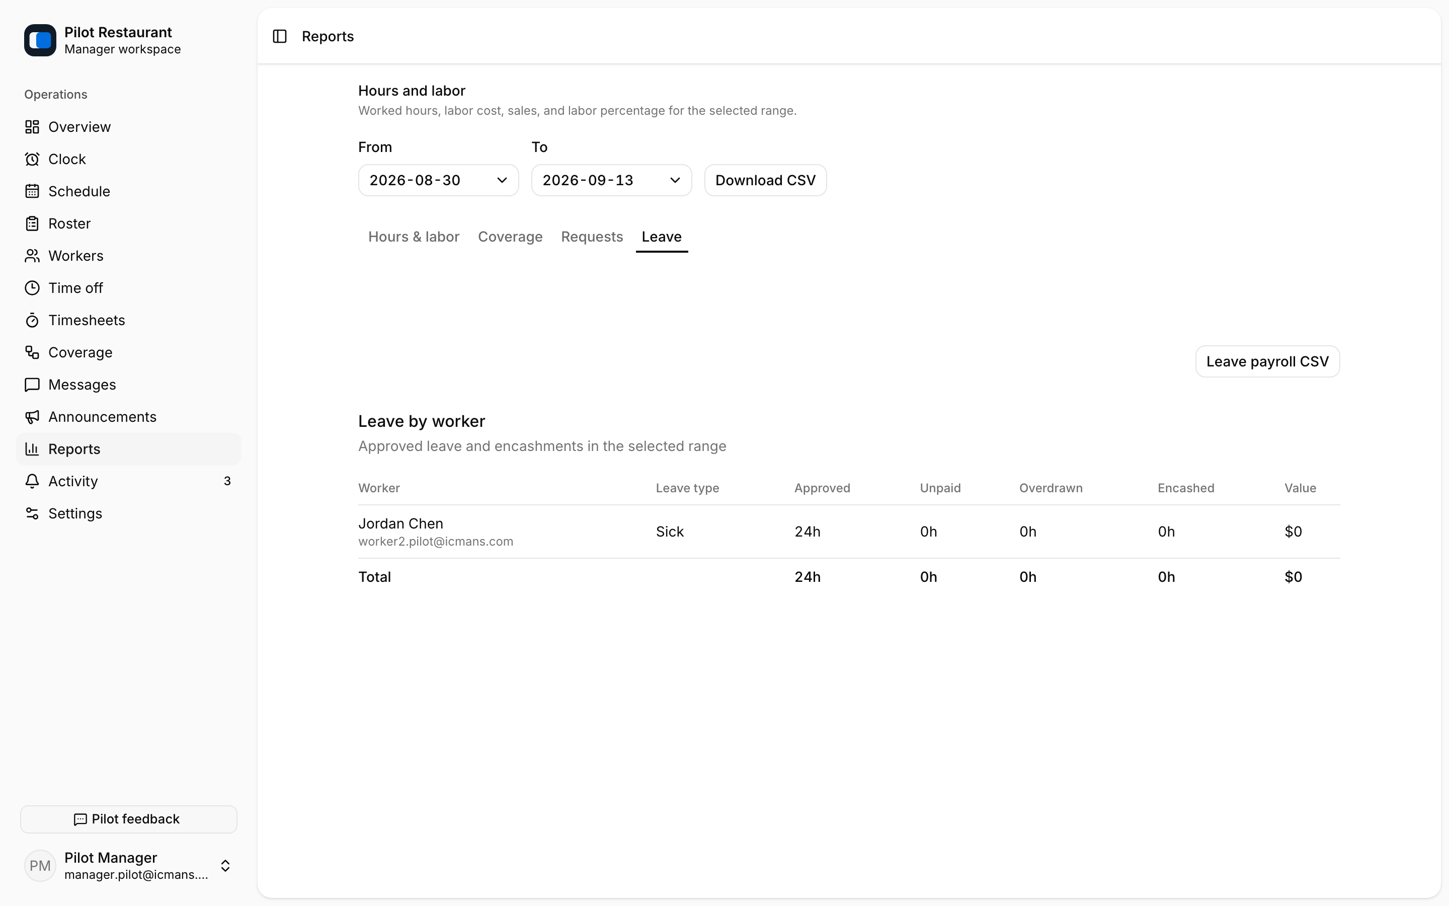Click the Pilot Restaurant logo

40,40
